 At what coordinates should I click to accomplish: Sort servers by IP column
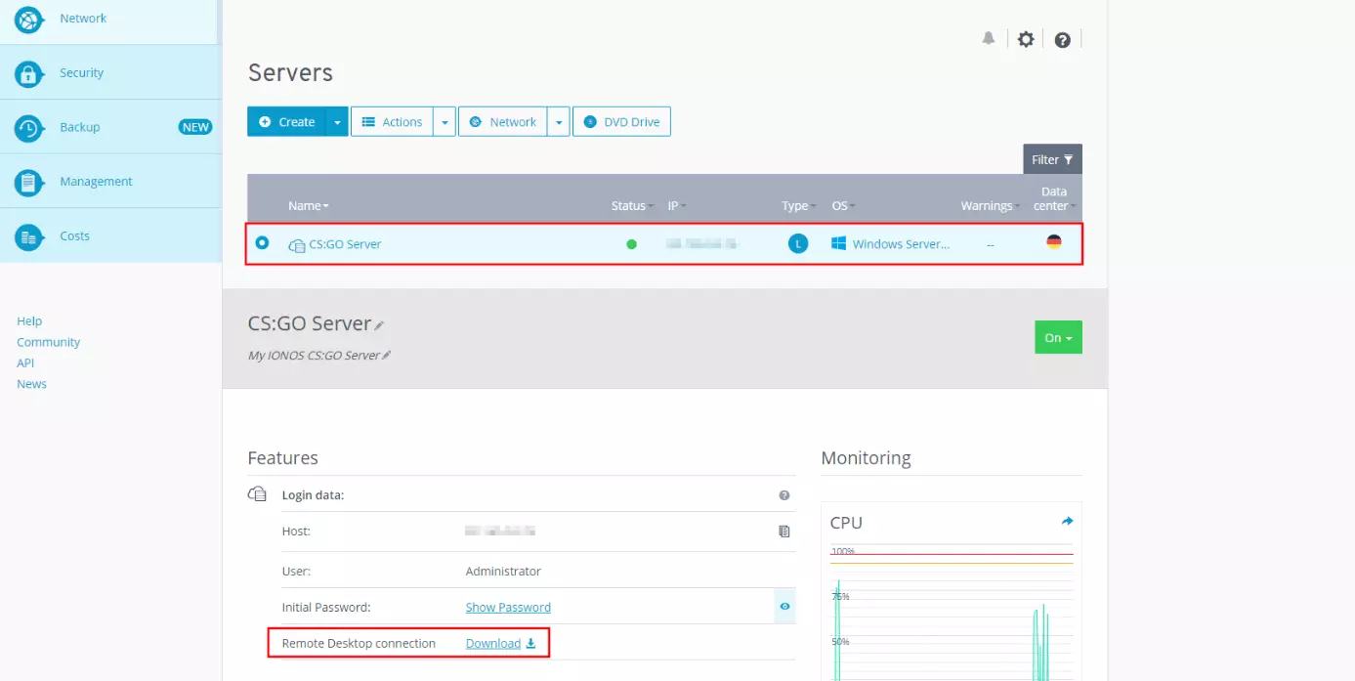click(677, 205)
